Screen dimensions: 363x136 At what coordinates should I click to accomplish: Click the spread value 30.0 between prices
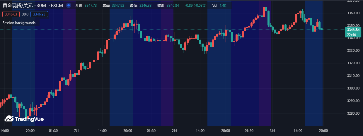(25, 14)
